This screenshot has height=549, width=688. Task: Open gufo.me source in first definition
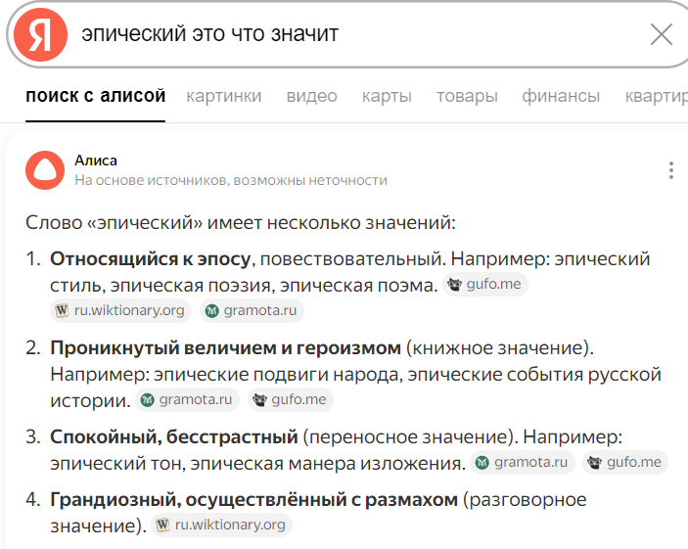pos(486,286)
